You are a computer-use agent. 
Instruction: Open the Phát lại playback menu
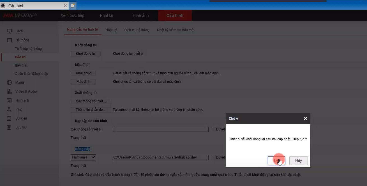coord(107,15)
